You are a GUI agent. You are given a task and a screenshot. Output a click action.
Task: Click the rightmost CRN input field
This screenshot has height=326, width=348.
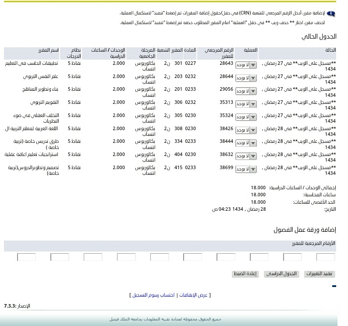(325, 257)
